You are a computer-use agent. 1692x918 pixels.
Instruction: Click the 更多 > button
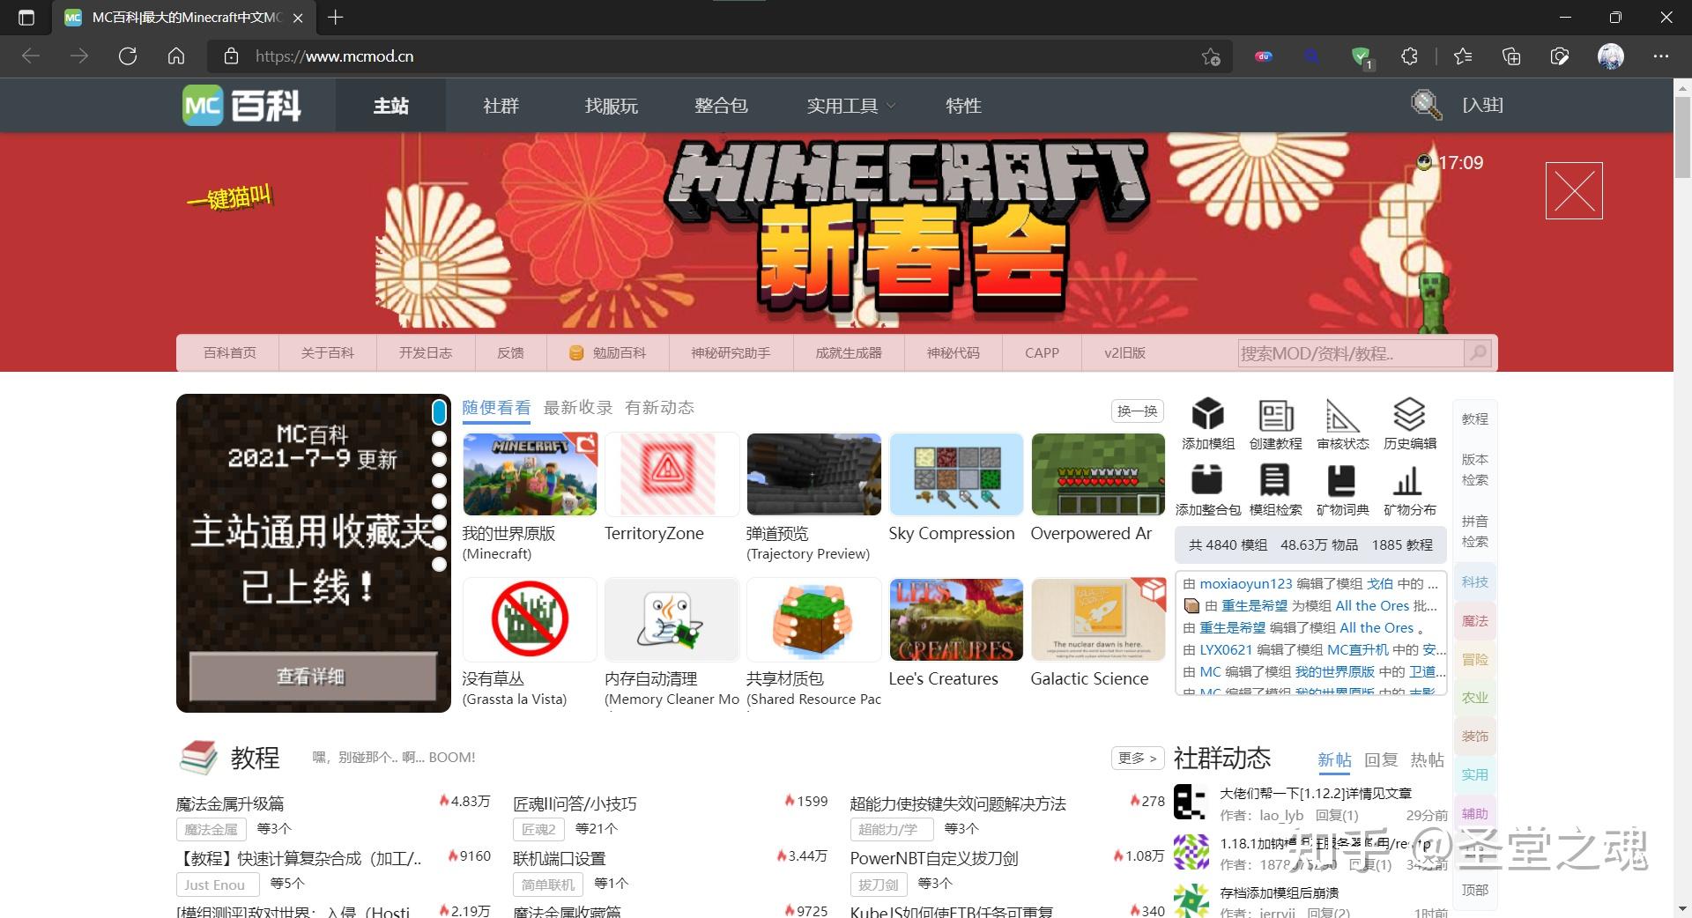[x=1137, y=758]
